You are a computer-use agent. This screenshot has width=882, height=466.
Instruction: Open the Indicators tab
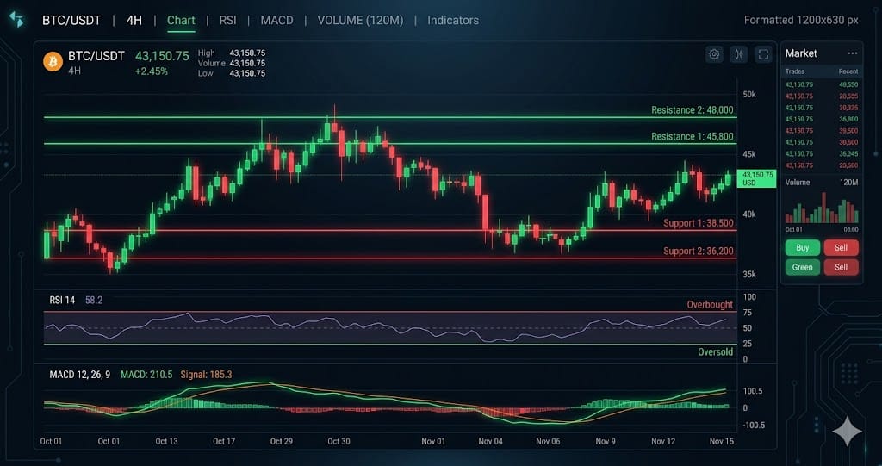tap(453, 21)
